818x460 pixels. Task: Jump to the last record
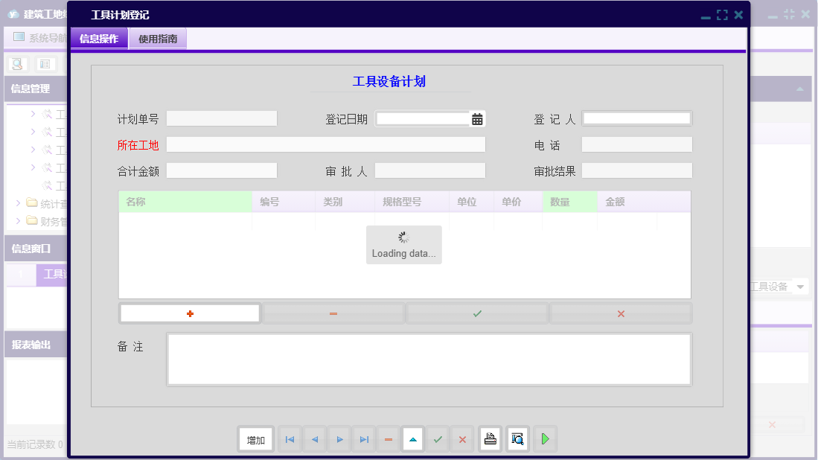coord(363,439)
